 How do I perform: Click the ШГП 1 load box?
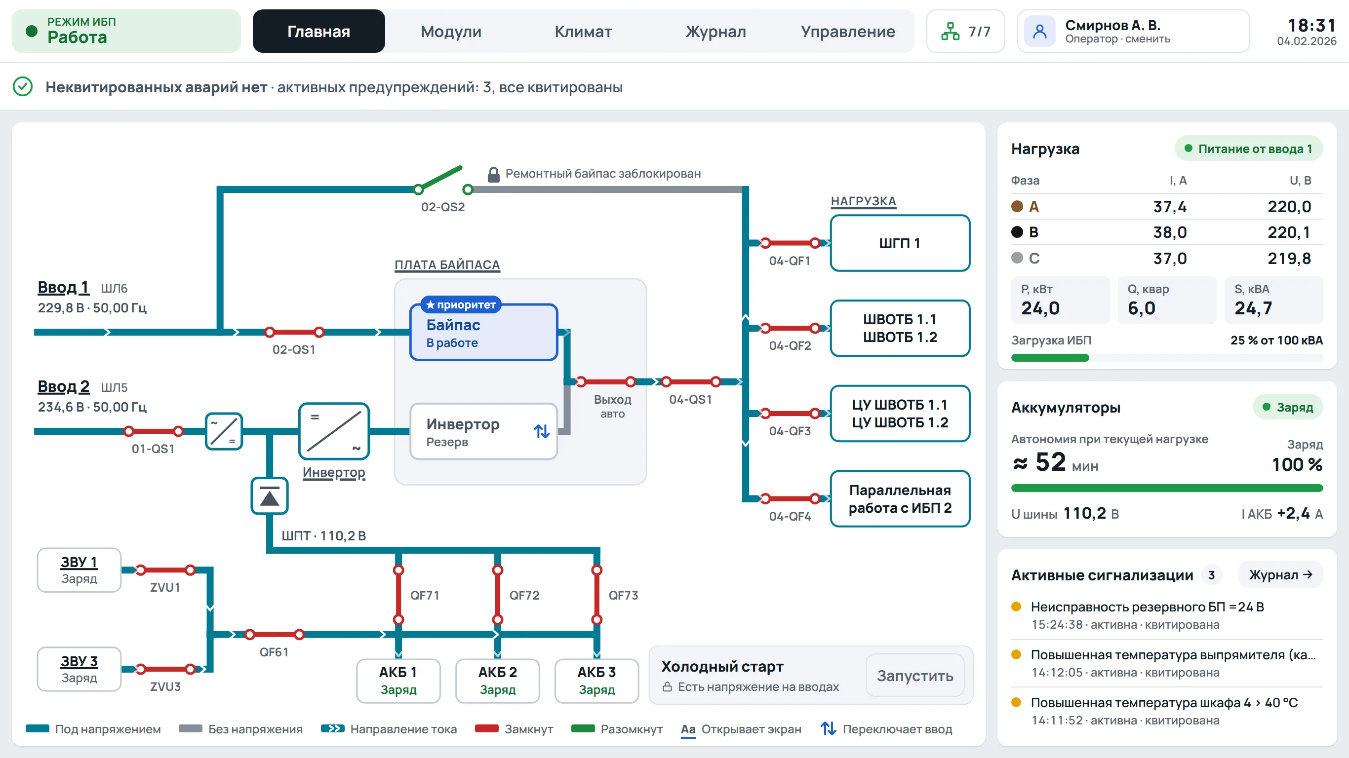click(x=900, y=243)
